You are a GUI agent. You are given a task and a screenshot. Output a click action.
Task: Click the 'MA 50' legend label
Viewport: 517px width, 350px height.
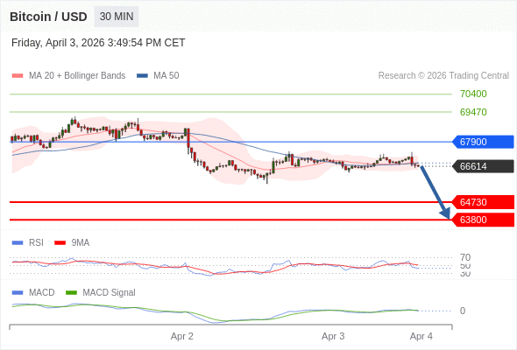point(166,76)
